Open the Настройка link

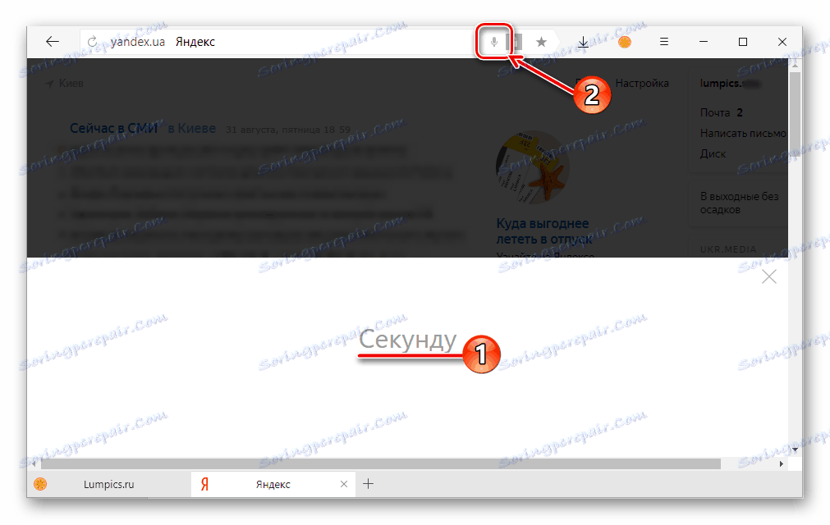[641, 83]
